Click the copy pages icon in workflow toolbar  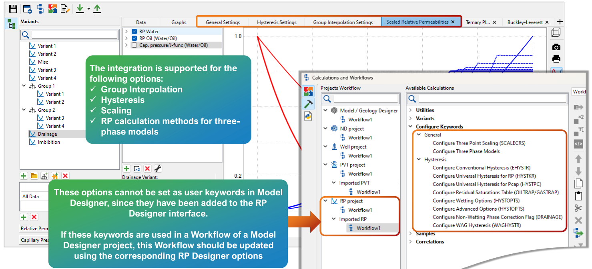pyautogui.click(x=578, y=183)
